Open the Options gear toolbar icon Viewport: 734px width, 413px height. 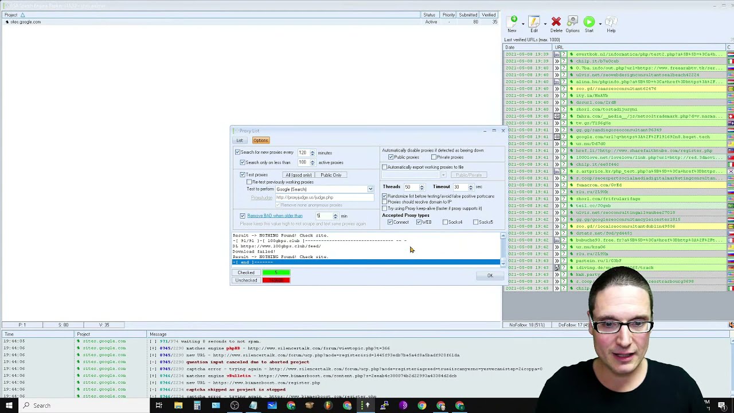click(572, 22)
